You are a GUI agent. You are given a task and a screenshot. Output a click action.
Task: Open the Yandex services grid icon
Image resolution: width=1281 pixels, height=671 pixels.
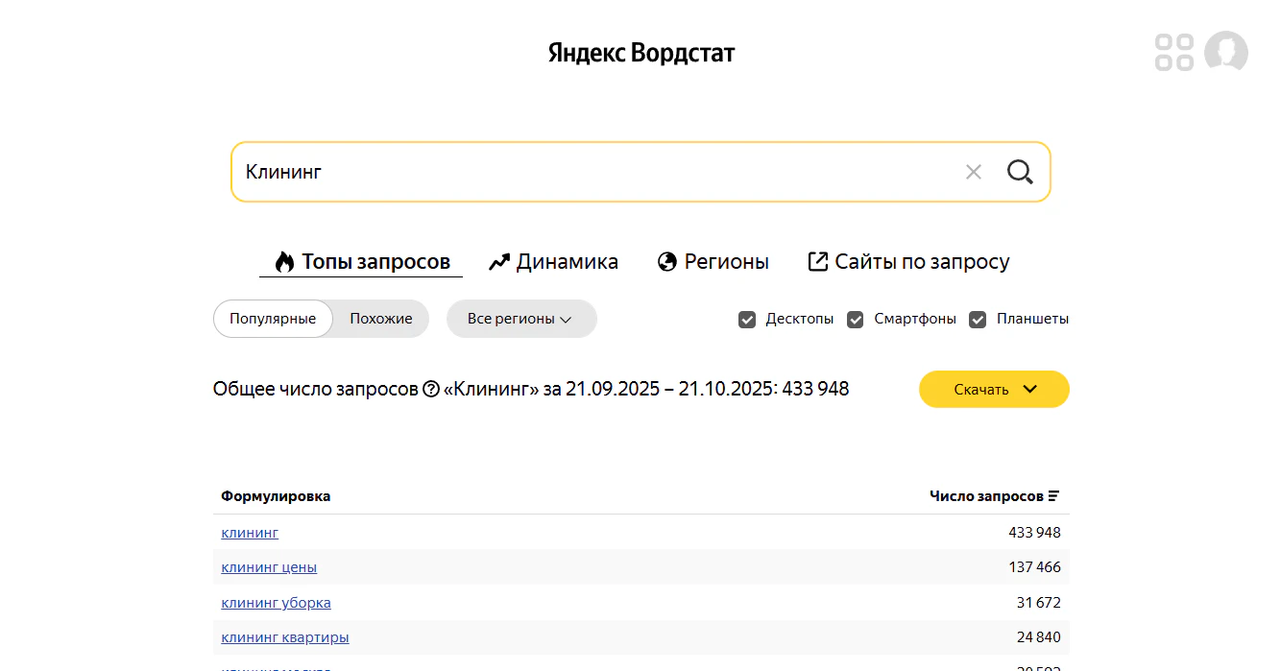pos(1173,53)
